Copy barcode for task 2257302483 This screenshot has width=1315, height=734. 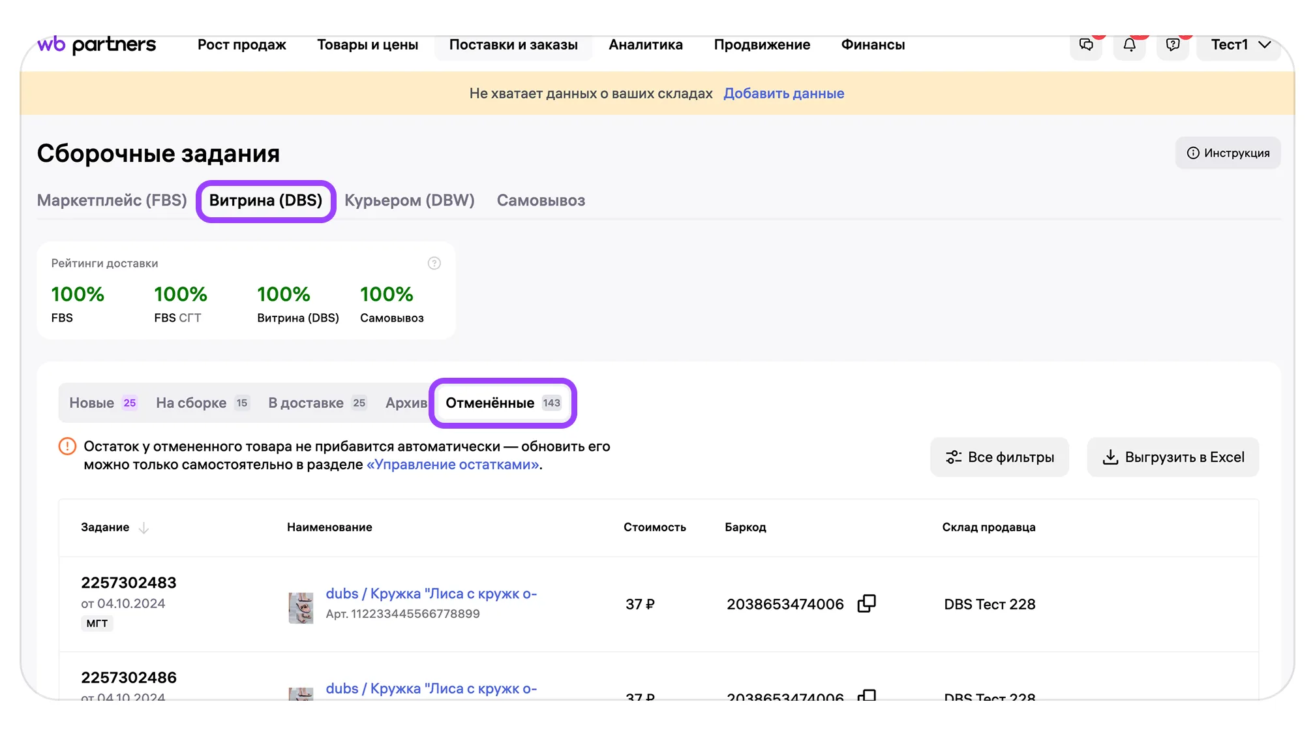[866, 604]
